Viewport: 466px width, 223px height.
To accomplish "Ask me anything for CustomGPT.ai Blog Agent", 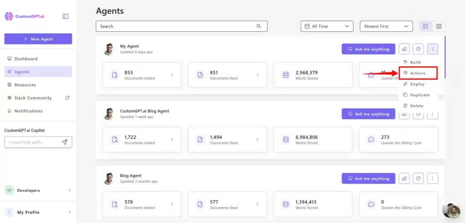I will (x=369, y=114).
